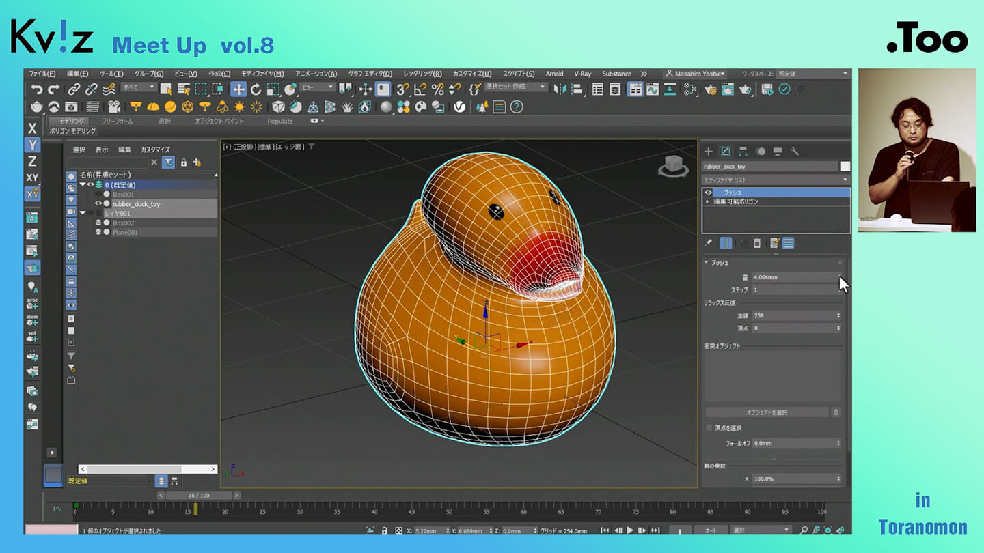Toggle visibility of rubber_duck_toy in explorer
Image resolution: width=984 pixels, height=553 pixels.
[98, 203]
